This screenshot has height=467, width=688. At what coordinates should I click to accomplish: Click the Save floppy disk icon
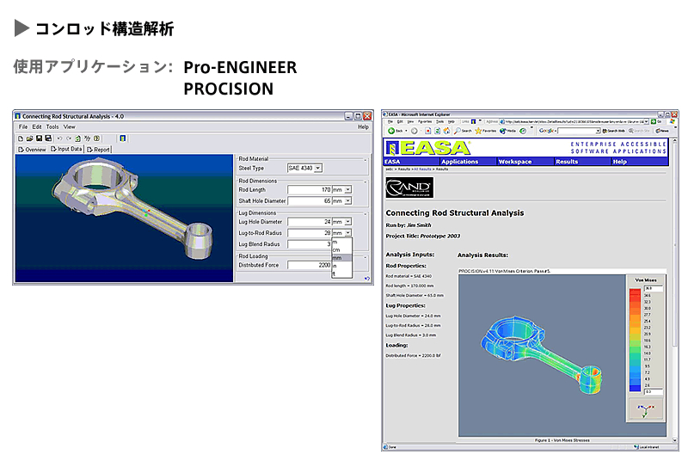[x=39, y=138]
